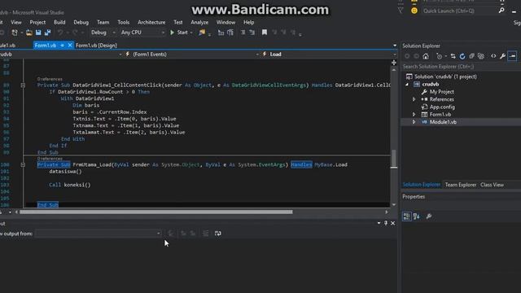Open the Start button dropdown arrow
The image size is (521, 293).
pos(191,33)
